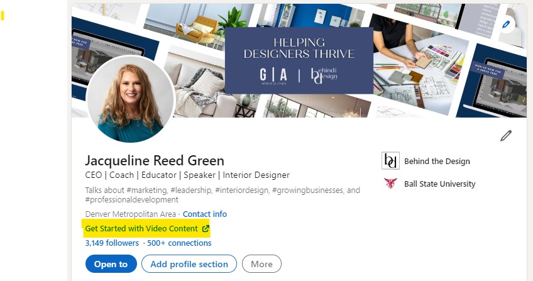Viewport: 533px width, 281px height.
Task: Click the Denver Metropolitan Area location text
Action: [x=131, y=214]
